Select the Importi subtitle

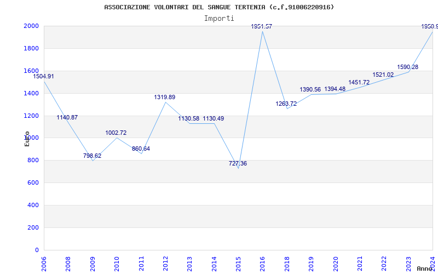pyautogui.click(x=219, y=18)
